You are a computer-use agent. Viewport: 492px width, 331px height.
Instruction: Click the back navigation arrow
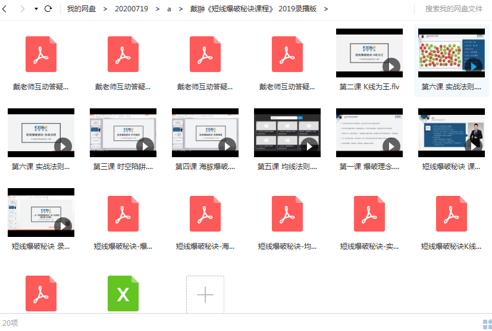coord(4,9)
